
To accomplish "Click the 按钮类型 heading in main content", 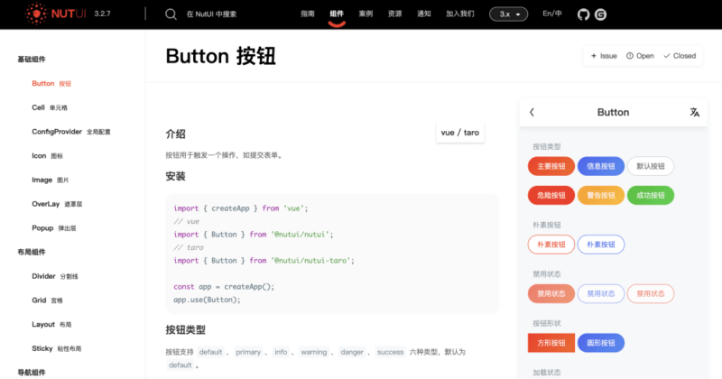I will point(186,329).
